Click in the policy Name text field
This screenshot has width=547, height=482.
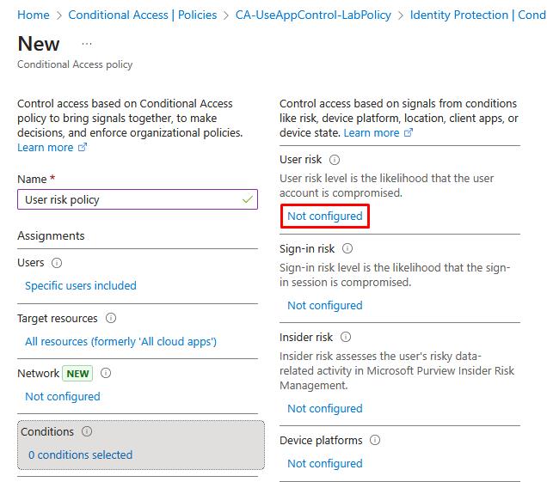pyautogui.click(x=129, y=199)
